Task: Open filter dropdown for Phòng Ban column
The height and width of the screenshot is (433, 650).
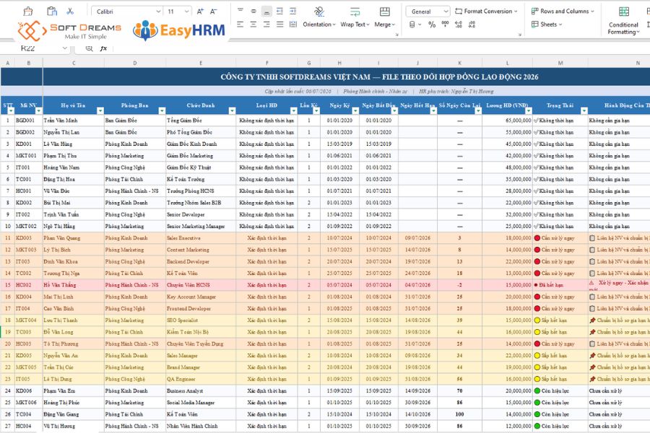Action: [162, 110]
